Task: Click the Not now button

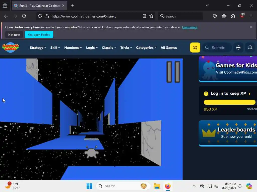Action: pyautogui.click(x=14, y=34)
